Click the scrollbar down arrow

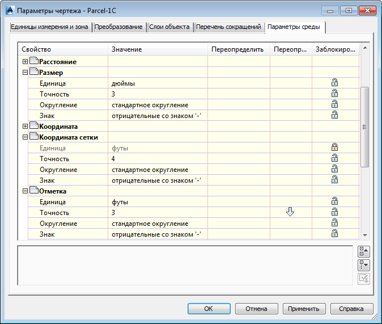[365, 235]
